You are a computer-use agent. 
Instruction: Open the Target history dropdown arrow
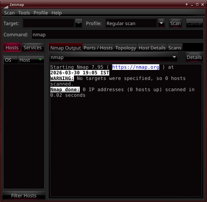[79, 23]
